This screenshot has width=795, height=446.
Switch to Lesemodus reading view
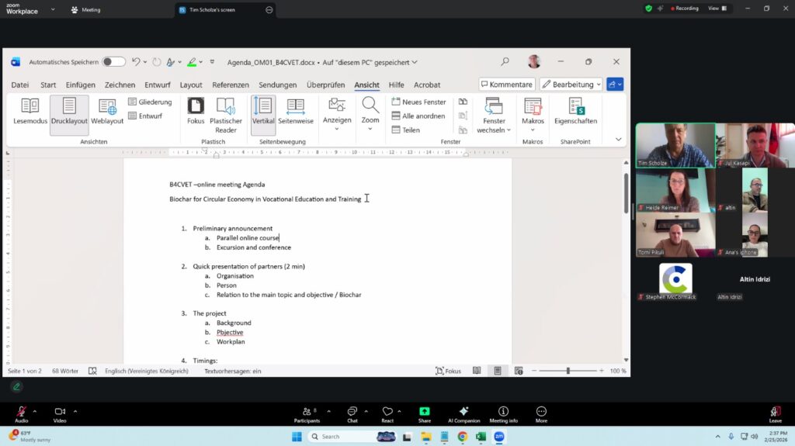pyautogui.click(x=30, y=112)
